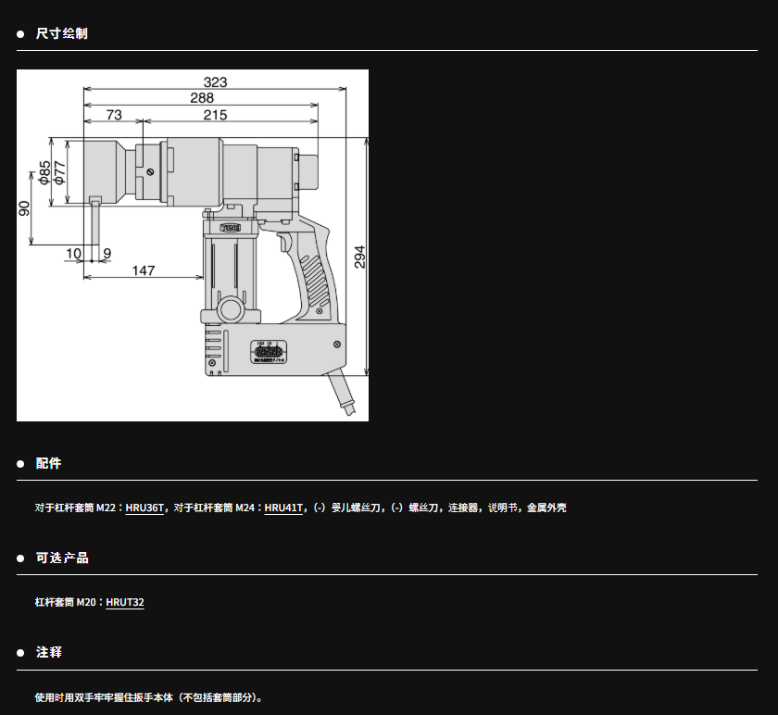Open the HRU36T socket link
The height and width of the screenshot is (715, 778).
(145, 508)
